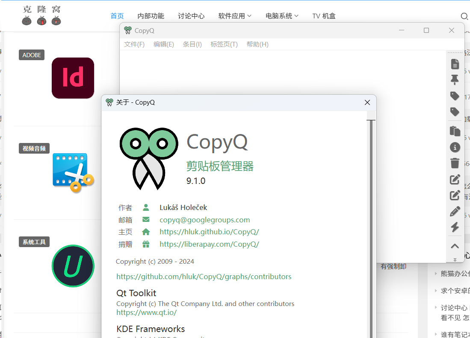This screenshot has width=470, height=338.
Task: Click the Paste clipboard icon in CopyQ toolbar
Action: pyautogui.click(x=455, y=131)
